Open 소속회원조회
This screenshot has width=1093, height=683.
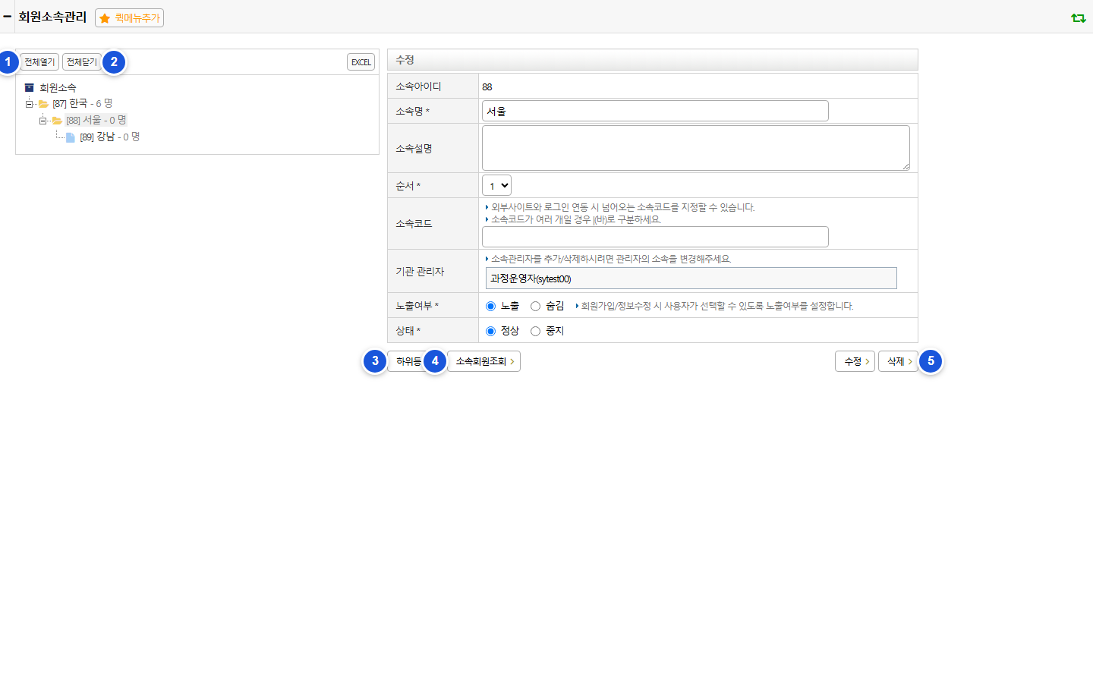coord(484,361)
